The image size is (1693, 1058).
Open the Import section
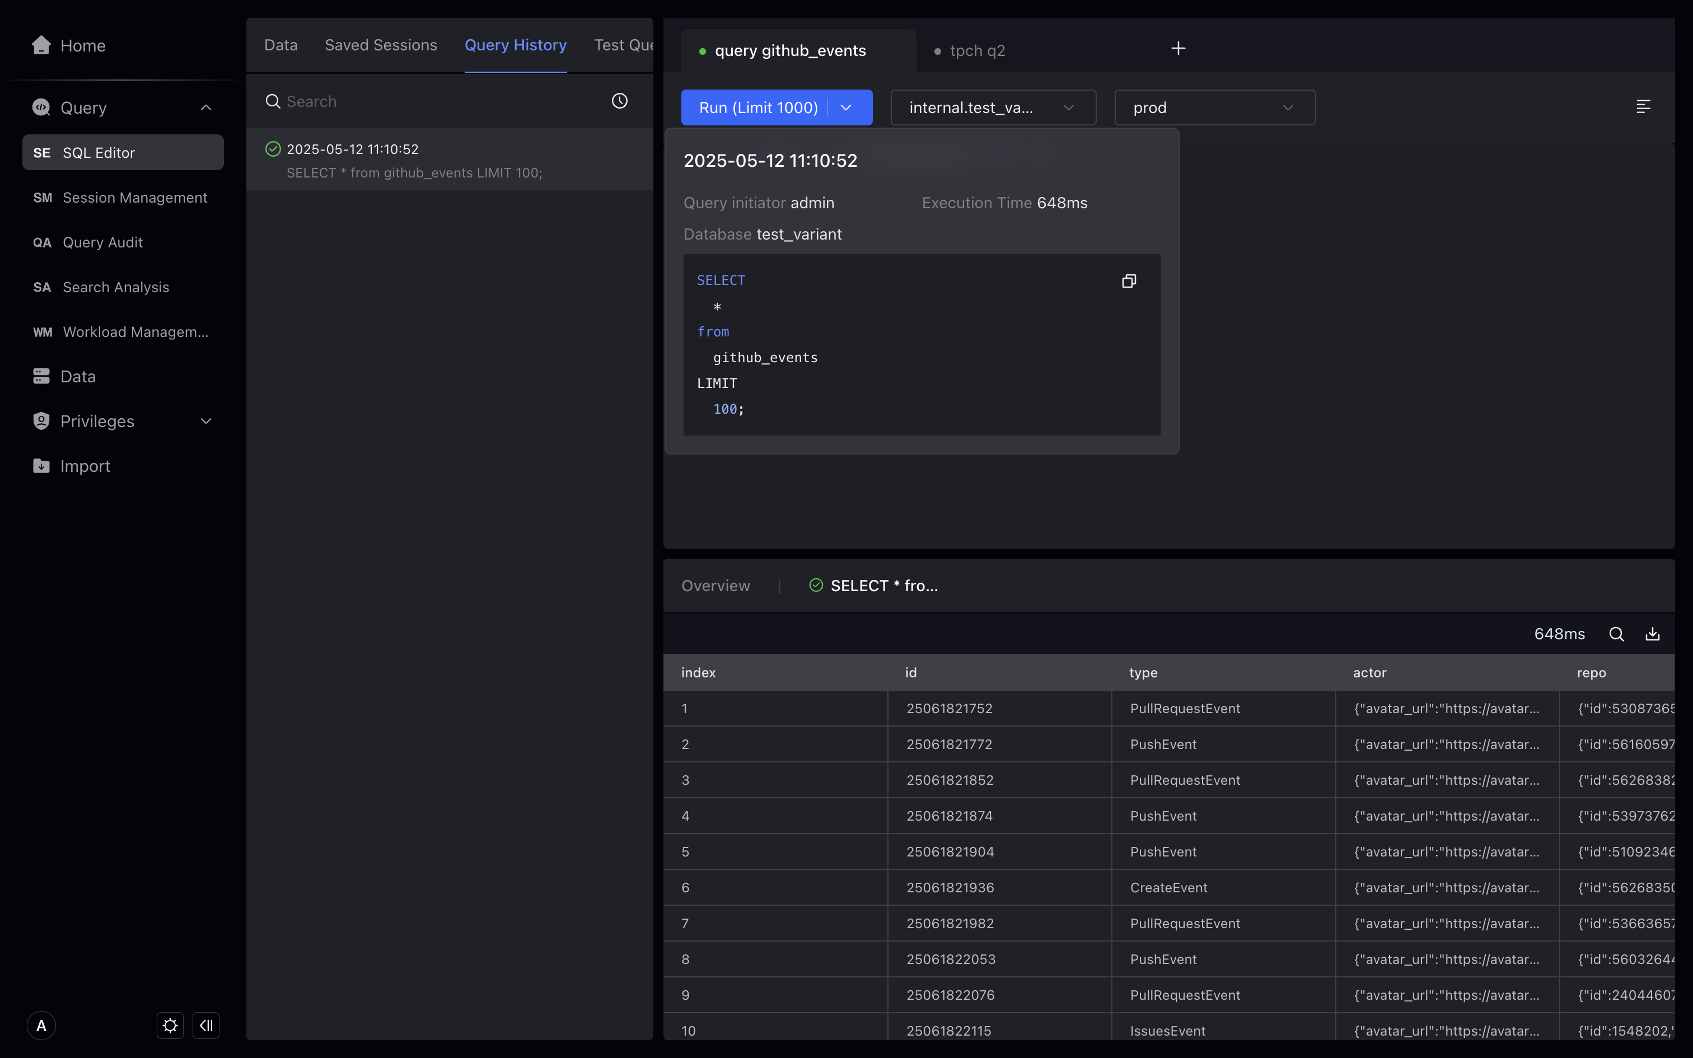coord(71,466)
